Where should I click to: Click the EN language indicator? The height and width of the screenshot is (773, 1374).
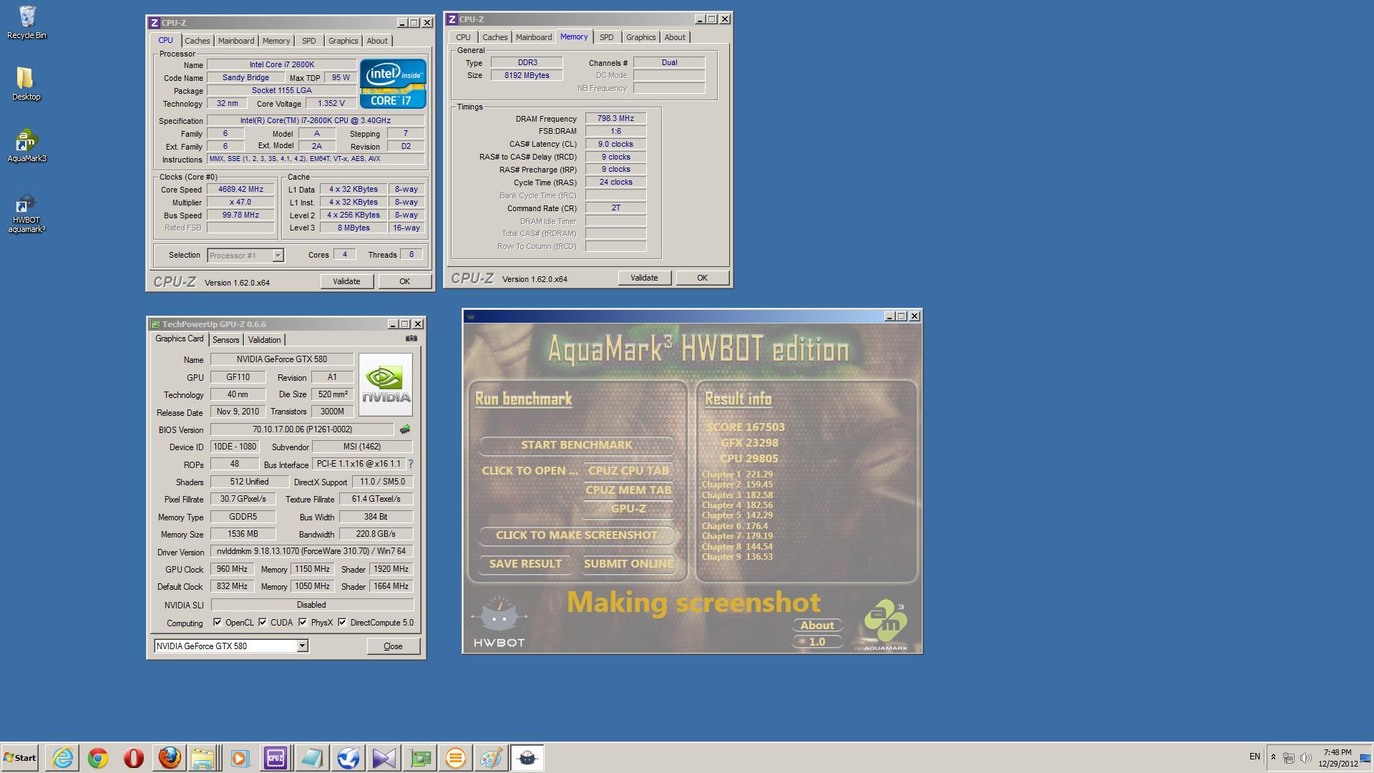pyautogui.click(x=1254, y=757)
